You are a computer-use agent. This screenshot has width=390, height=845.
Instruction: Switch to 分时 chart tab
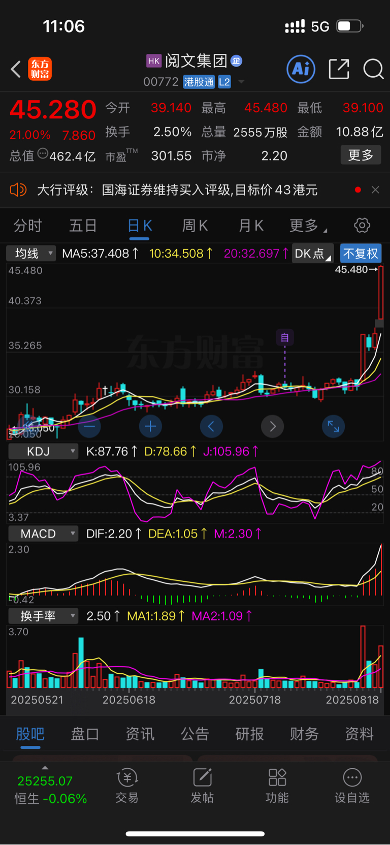[27, 226]
